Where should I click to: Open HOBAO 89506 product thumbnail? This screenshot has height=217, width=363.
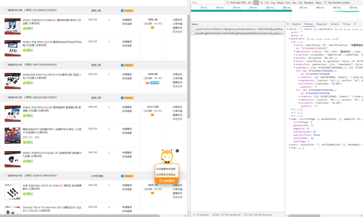pyautogui.click(x=13, y=48)
